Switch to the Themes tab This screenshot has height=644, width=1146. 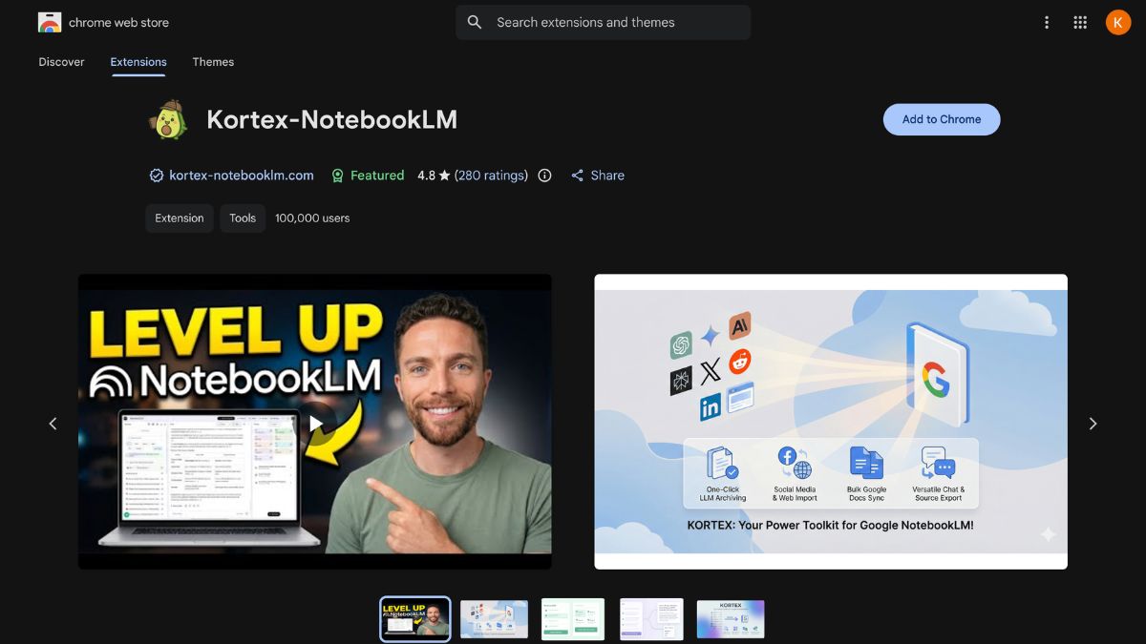[x=213, y=62]
